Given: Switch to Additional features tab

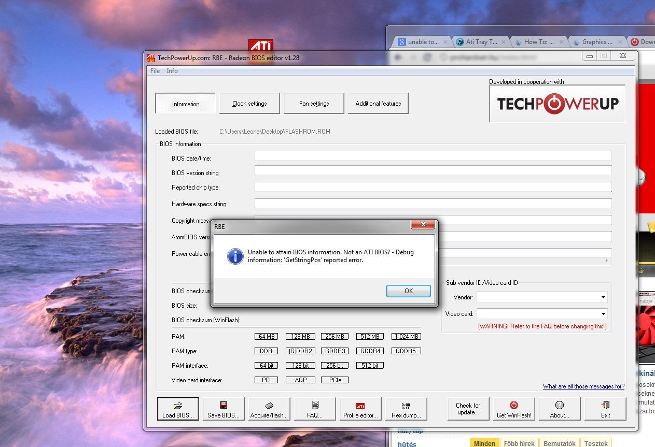Looking at the screenshot, I should [x=378, y=104].
